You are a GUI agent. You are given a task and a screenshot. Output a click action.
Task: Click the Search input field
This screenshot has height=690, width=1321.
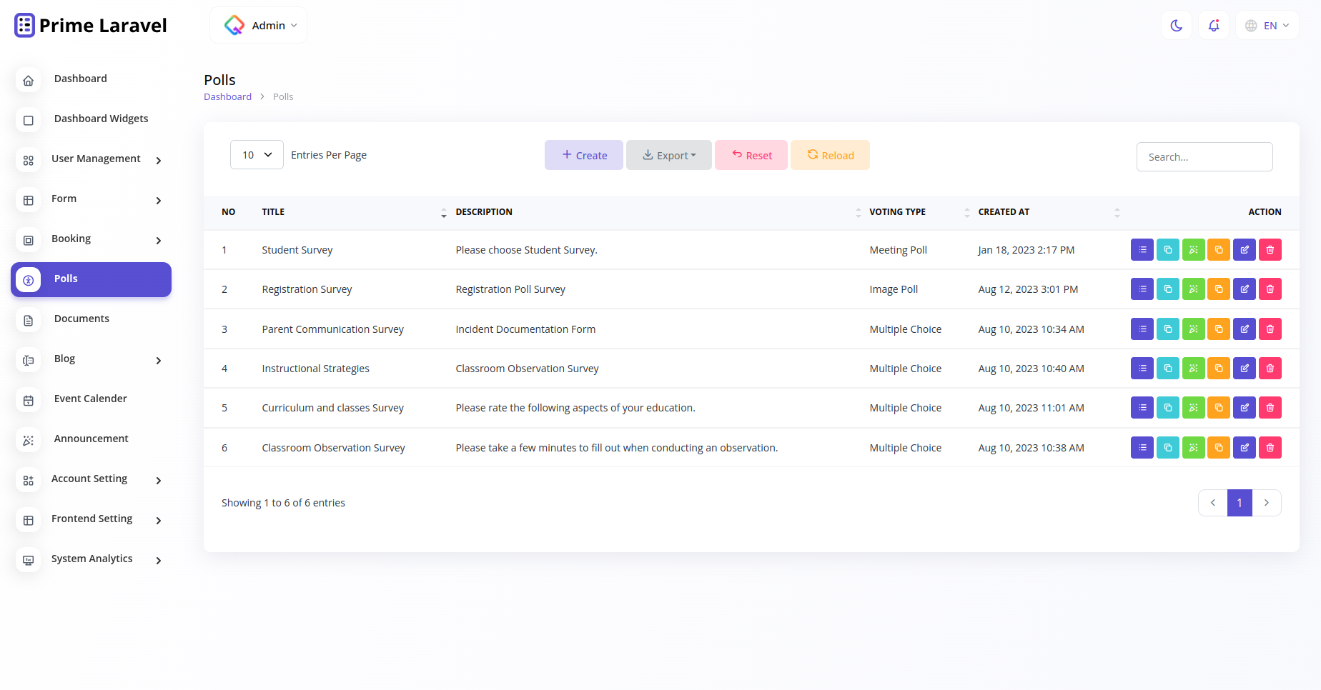[x=1204, y=156]
